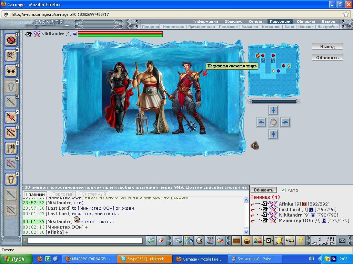
Task: Use the dark glasses ability
Action: pyautogui.click(x=11, y=71)
